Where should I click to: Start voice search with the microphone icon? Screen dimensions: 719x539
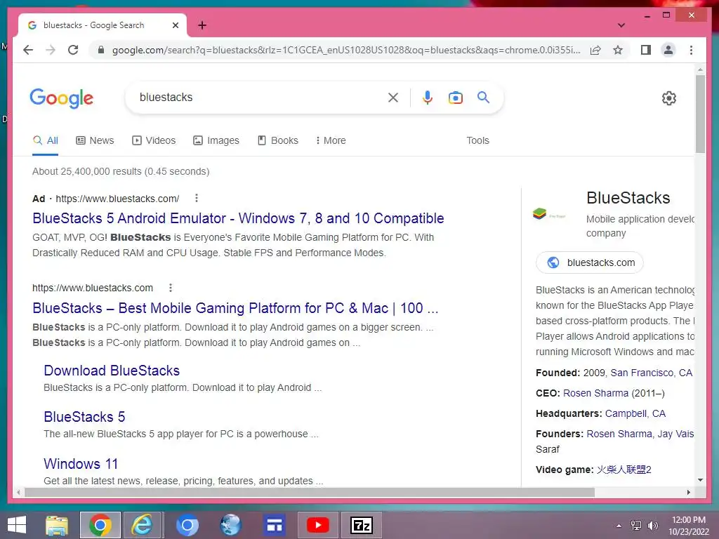click(428, 97)
